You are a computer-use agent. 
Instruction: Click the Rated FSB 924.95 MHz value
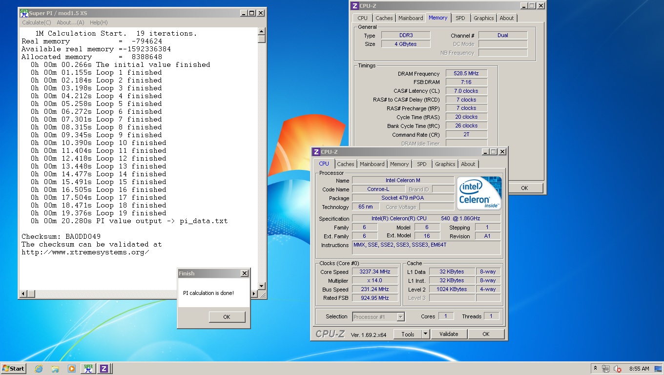[x=375, y=298]
